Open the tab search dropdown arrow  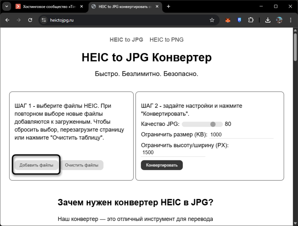pos(7,6)
